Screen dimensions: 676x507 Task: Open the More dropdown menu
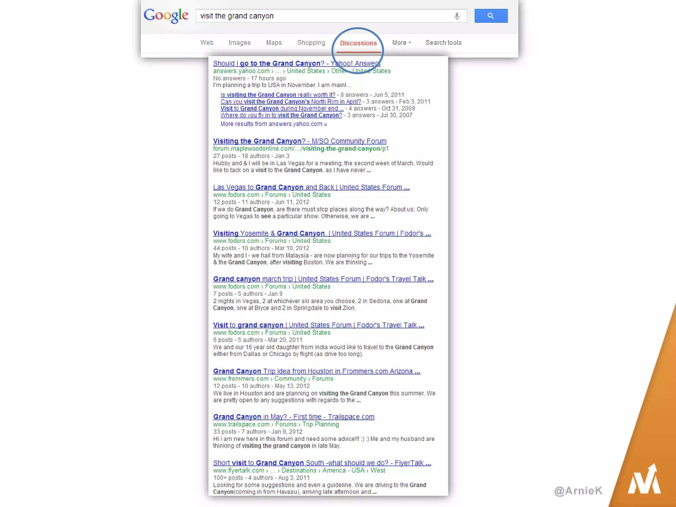tap(401, 43)
